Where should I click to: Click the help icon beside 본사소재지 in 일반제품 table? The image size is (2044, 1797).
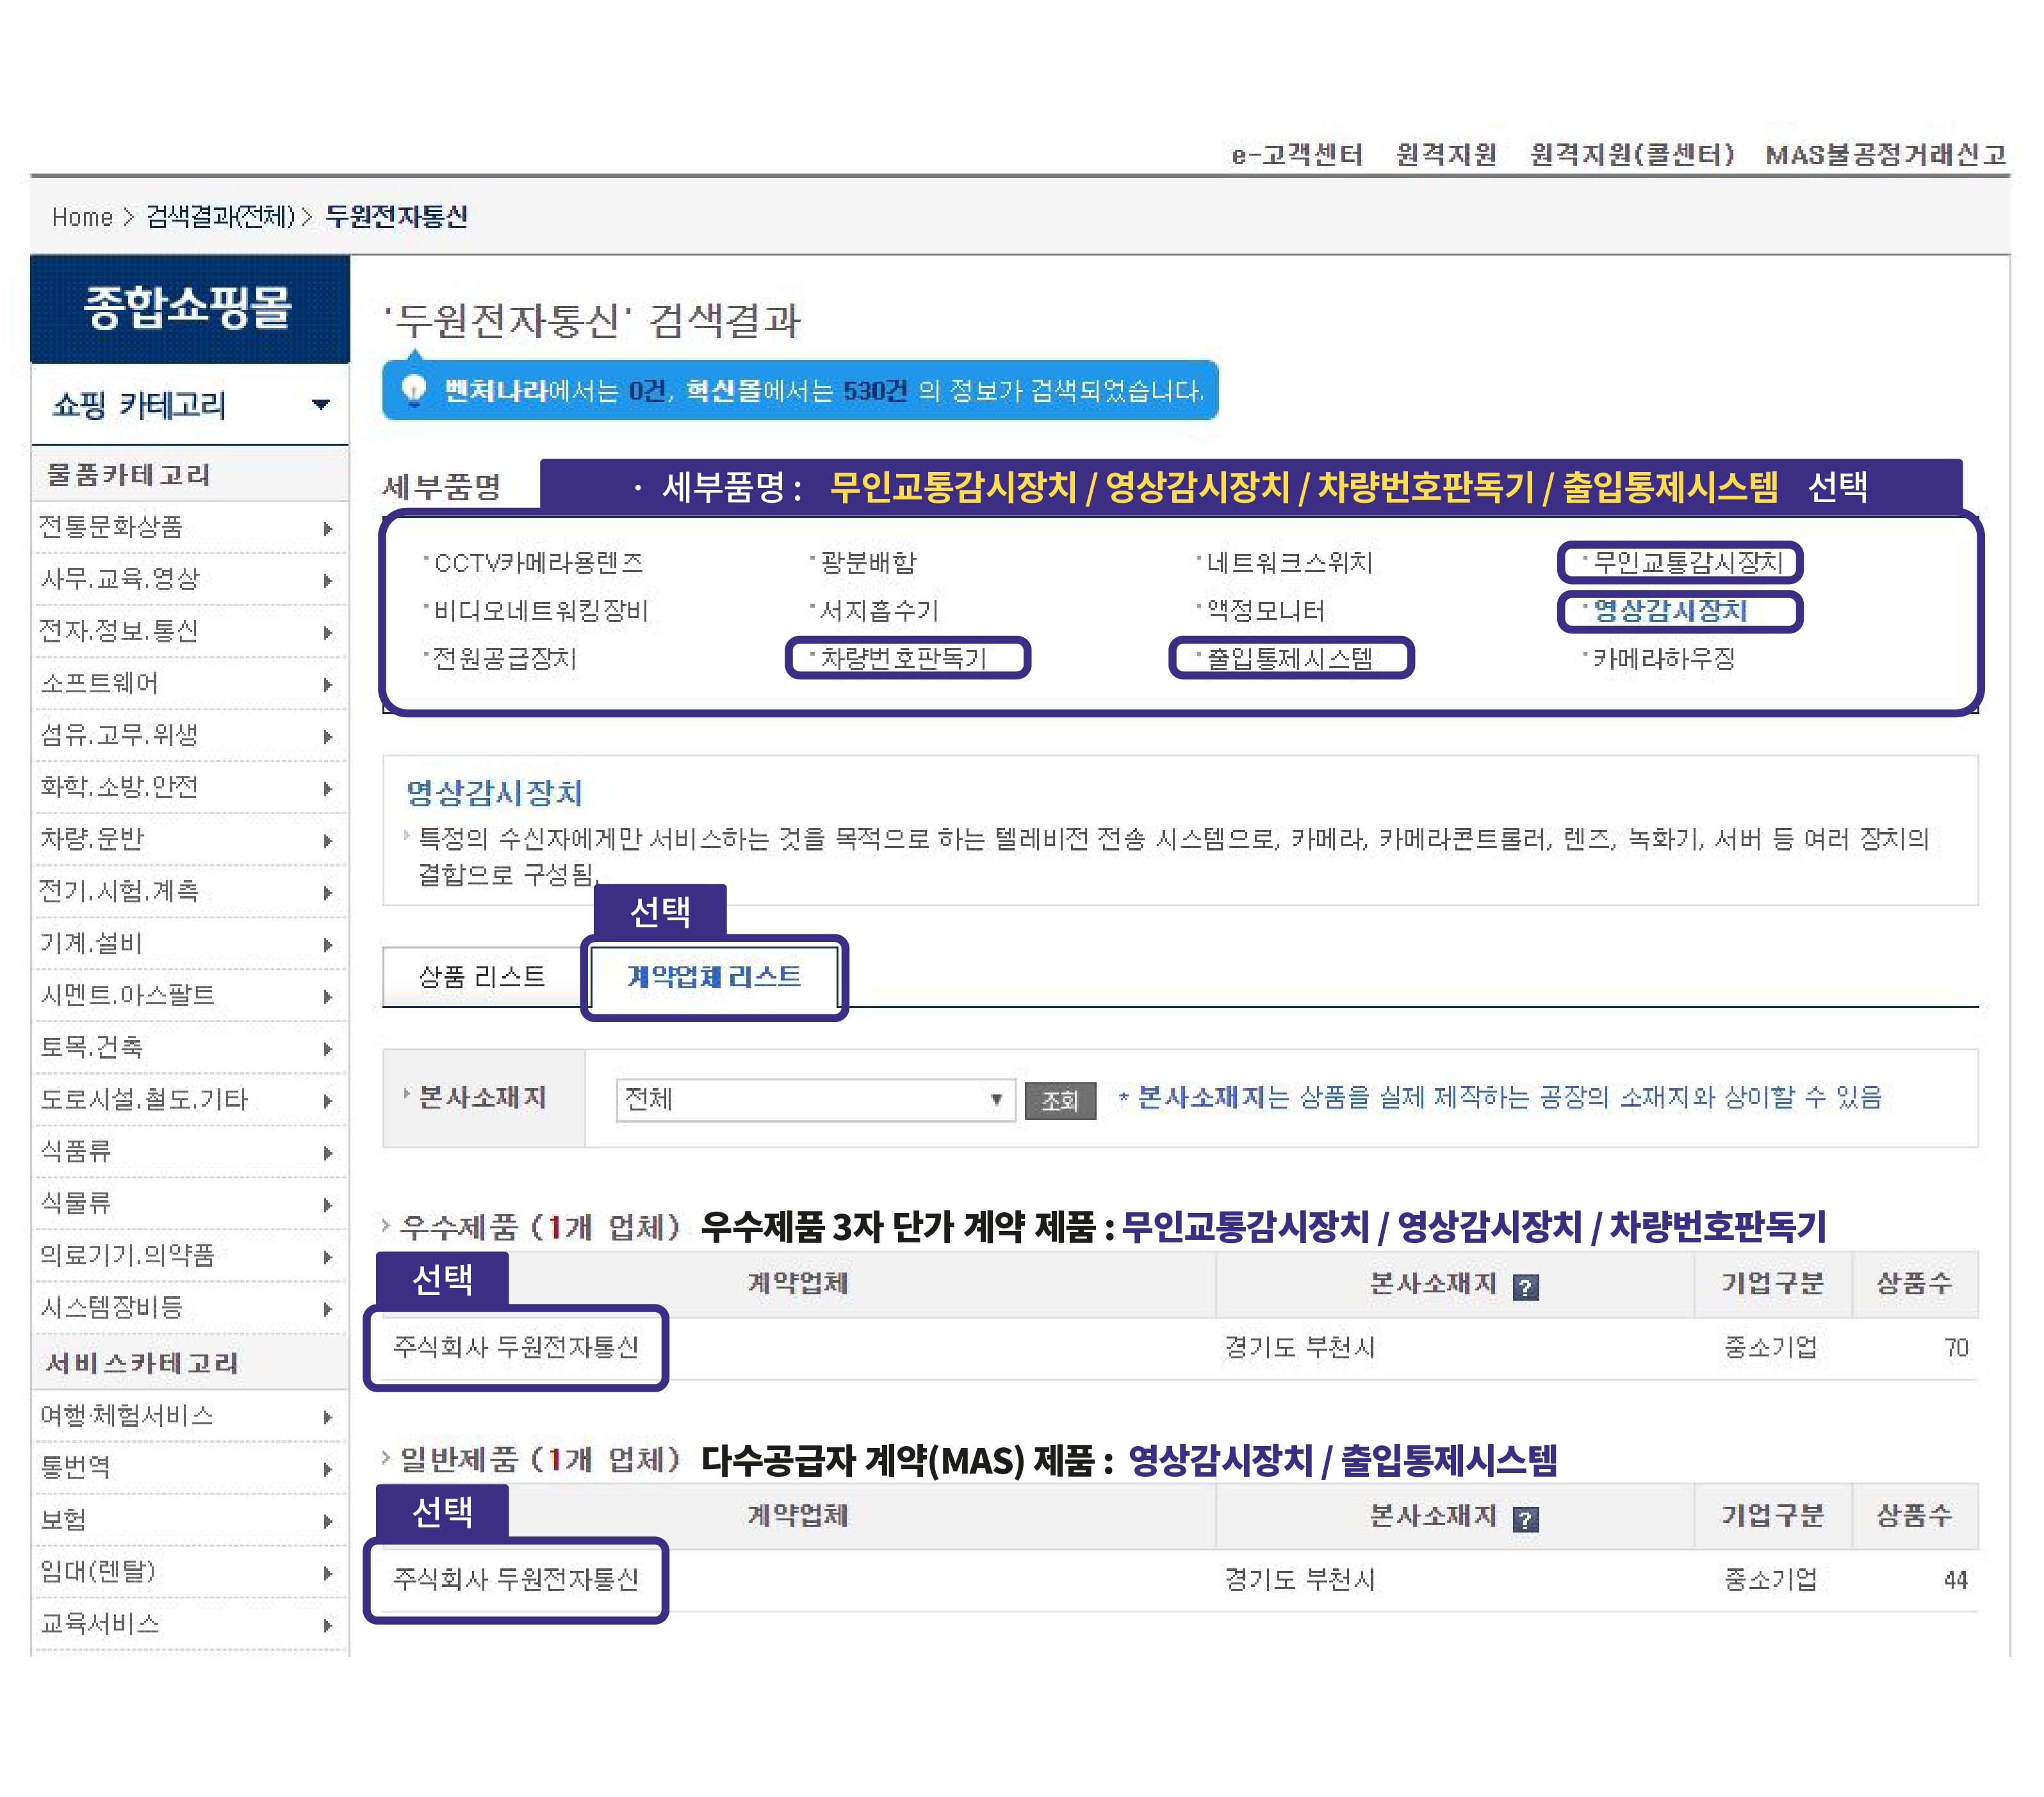1525,1519
